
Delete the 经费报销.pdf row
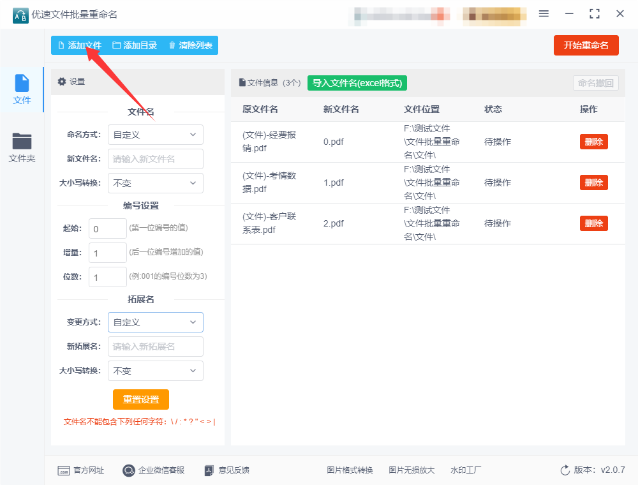[x=593, y=142]
